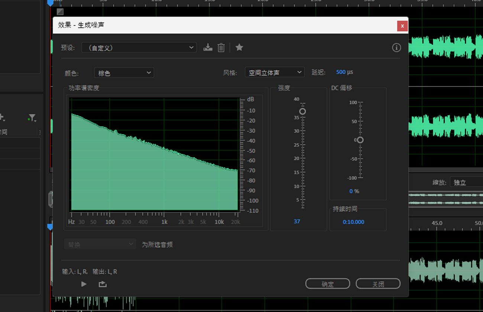The image size is (483, 312).
Task: Open the 预设 preset dropdown showing 自定义
Action: click(x=139, y=47)
